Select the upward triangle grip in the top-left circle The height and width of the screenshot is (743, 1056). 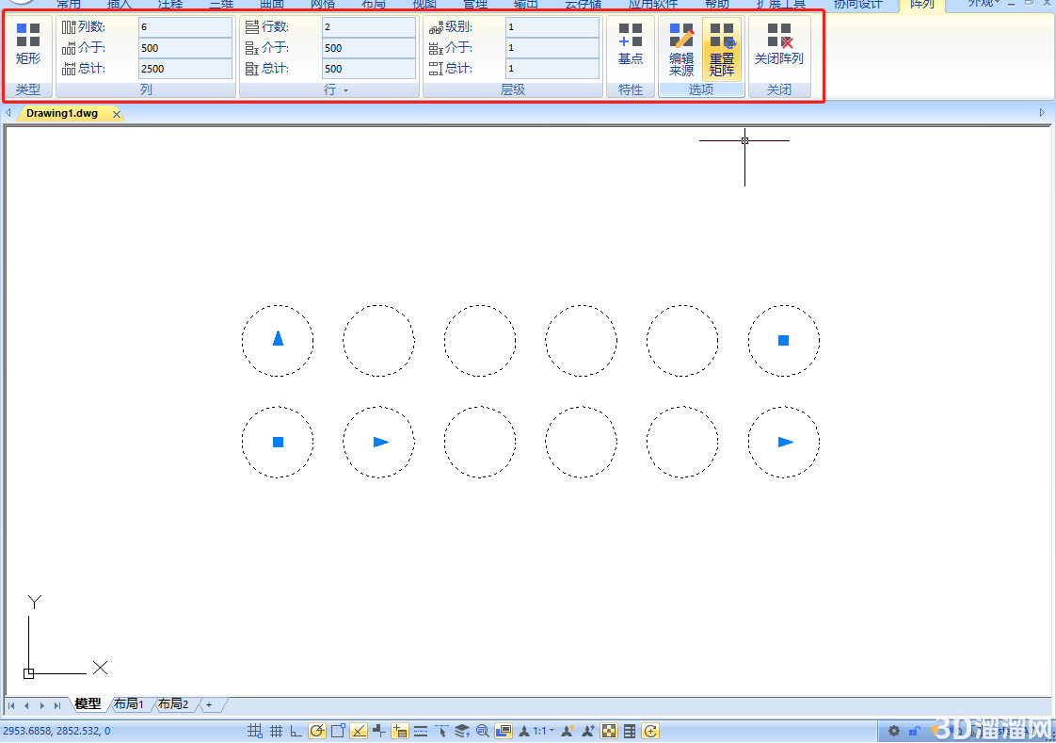(x=278, y=338)
